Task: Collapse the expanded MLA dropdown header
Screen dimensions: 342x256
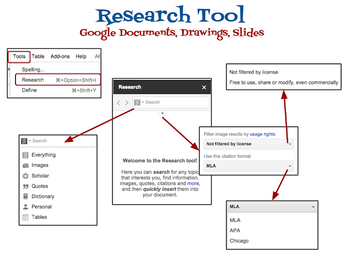Action: click(x=272, y=206)
